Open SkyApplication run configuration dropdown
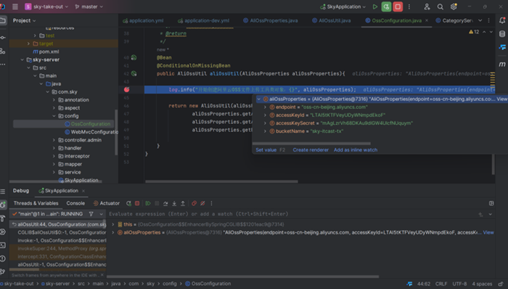Screen dimensions: 508x289 click(343, 7)
